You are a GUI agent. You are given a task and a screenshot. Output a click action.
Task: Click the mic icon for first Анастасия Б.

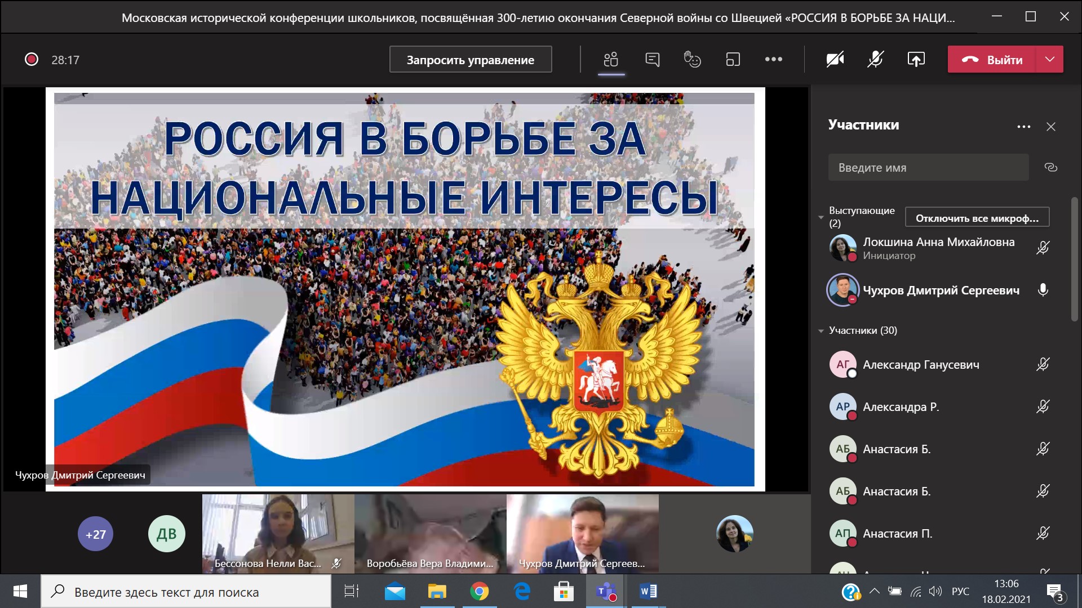[1043, 449]
